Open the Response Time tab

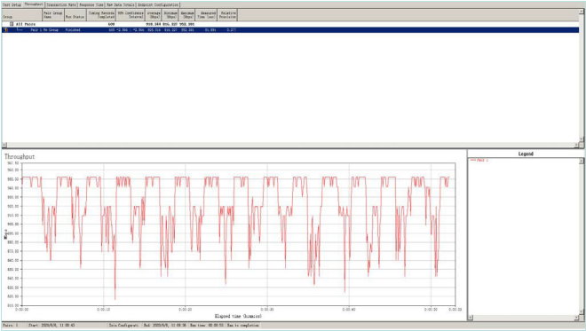[x=91, y=4]
